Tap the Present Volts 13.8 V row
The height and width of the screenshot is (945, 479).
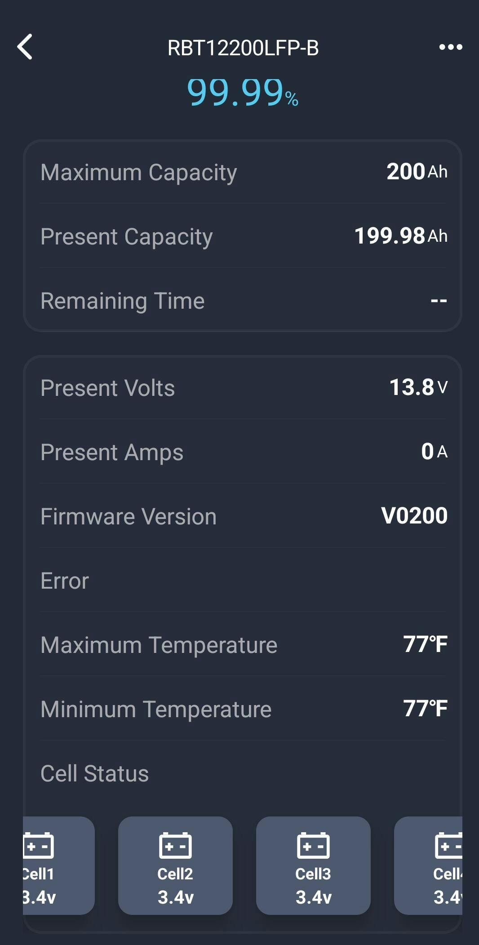243,387
